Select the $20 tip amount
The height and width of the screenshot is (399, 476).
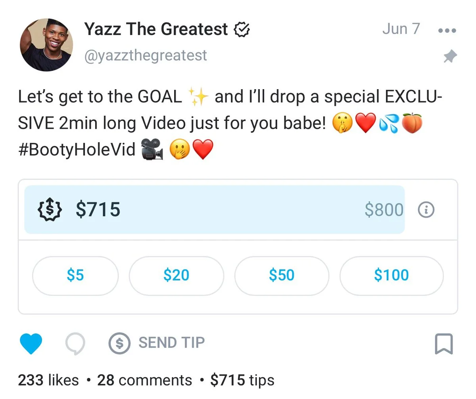177,275
